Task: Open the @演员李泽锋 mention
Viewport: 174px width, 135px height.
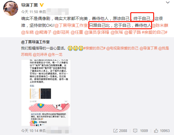Action: (x=97, y=32)
